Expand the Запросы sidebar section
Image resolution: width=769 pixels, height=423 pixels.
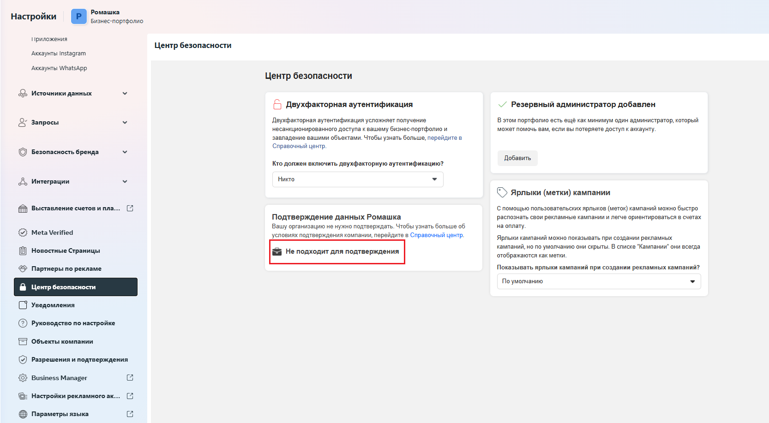coord(125,122)
